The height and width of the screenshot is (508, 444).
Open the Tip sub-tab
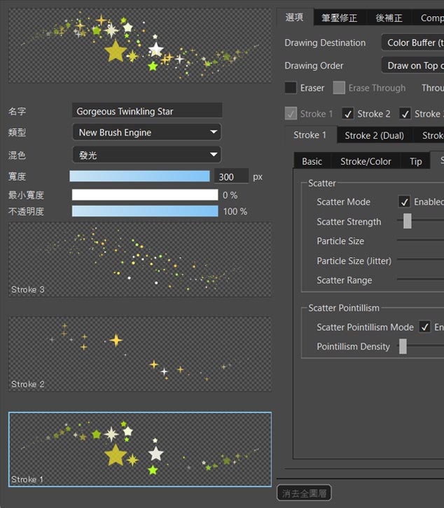pos(416,161)
